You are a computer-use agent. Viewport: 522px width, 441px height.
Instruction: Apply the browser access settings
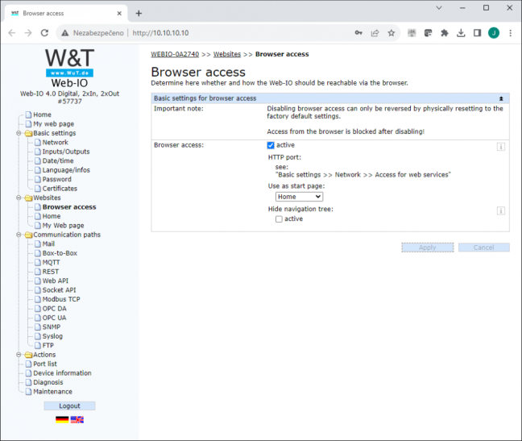(428, 248)
